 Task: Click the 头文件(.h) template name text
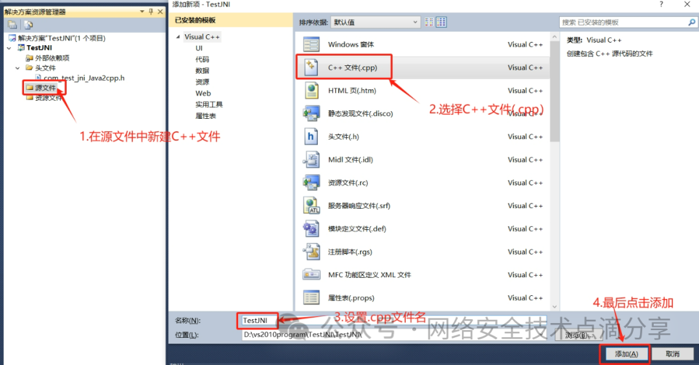(x=343, y=137)
